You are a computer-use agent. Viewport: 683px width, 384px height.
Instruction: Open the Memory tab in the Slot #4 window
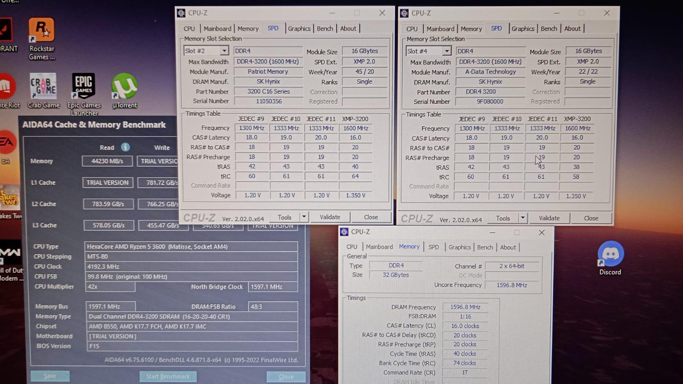tap(471, 29)
